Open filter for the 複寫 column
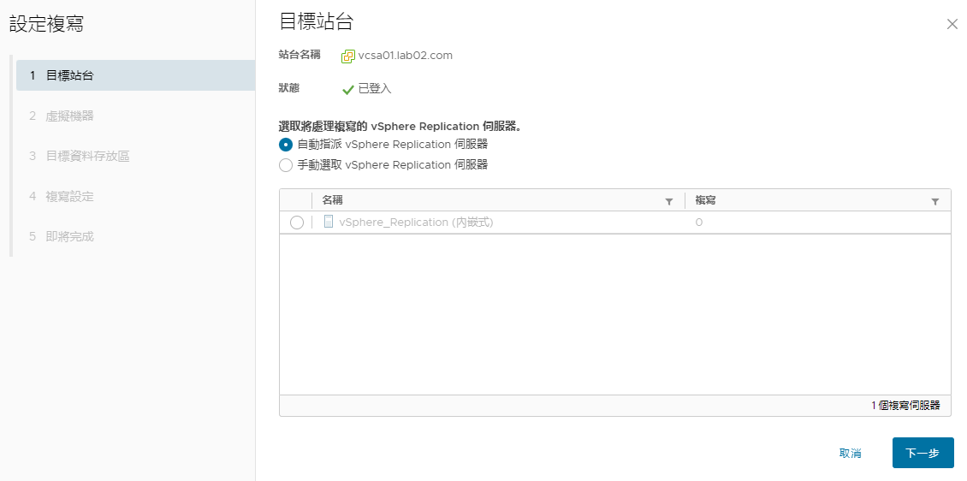967x481 pixels. pos(935,202)
